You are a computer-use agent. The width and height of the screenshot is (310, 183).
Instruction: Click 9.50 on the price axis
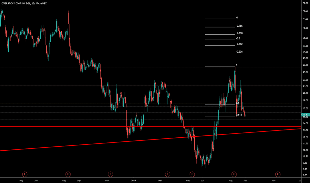(x=306, y=163)
